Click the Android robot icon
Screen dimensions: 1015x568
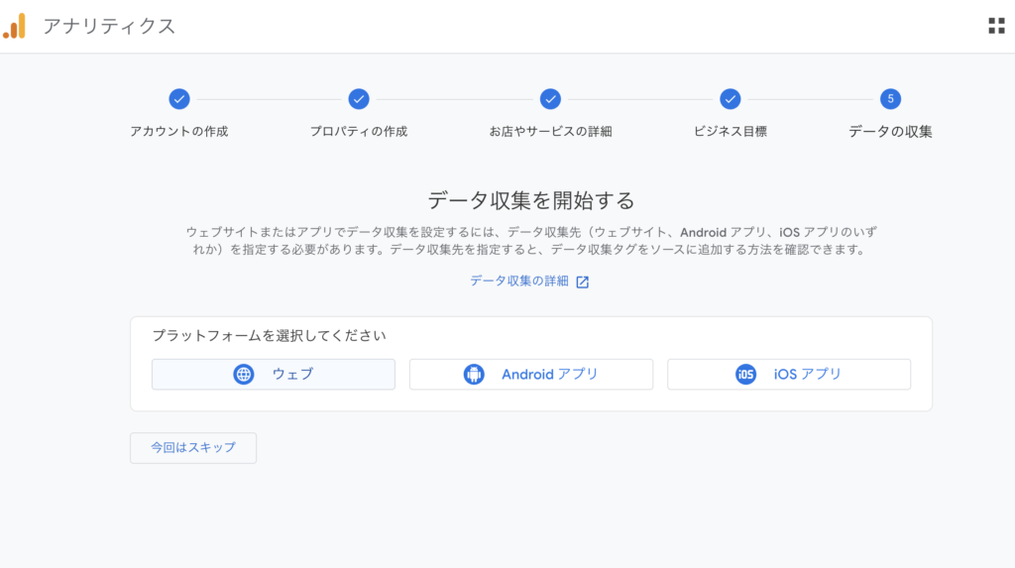click(x=473, y=375)
